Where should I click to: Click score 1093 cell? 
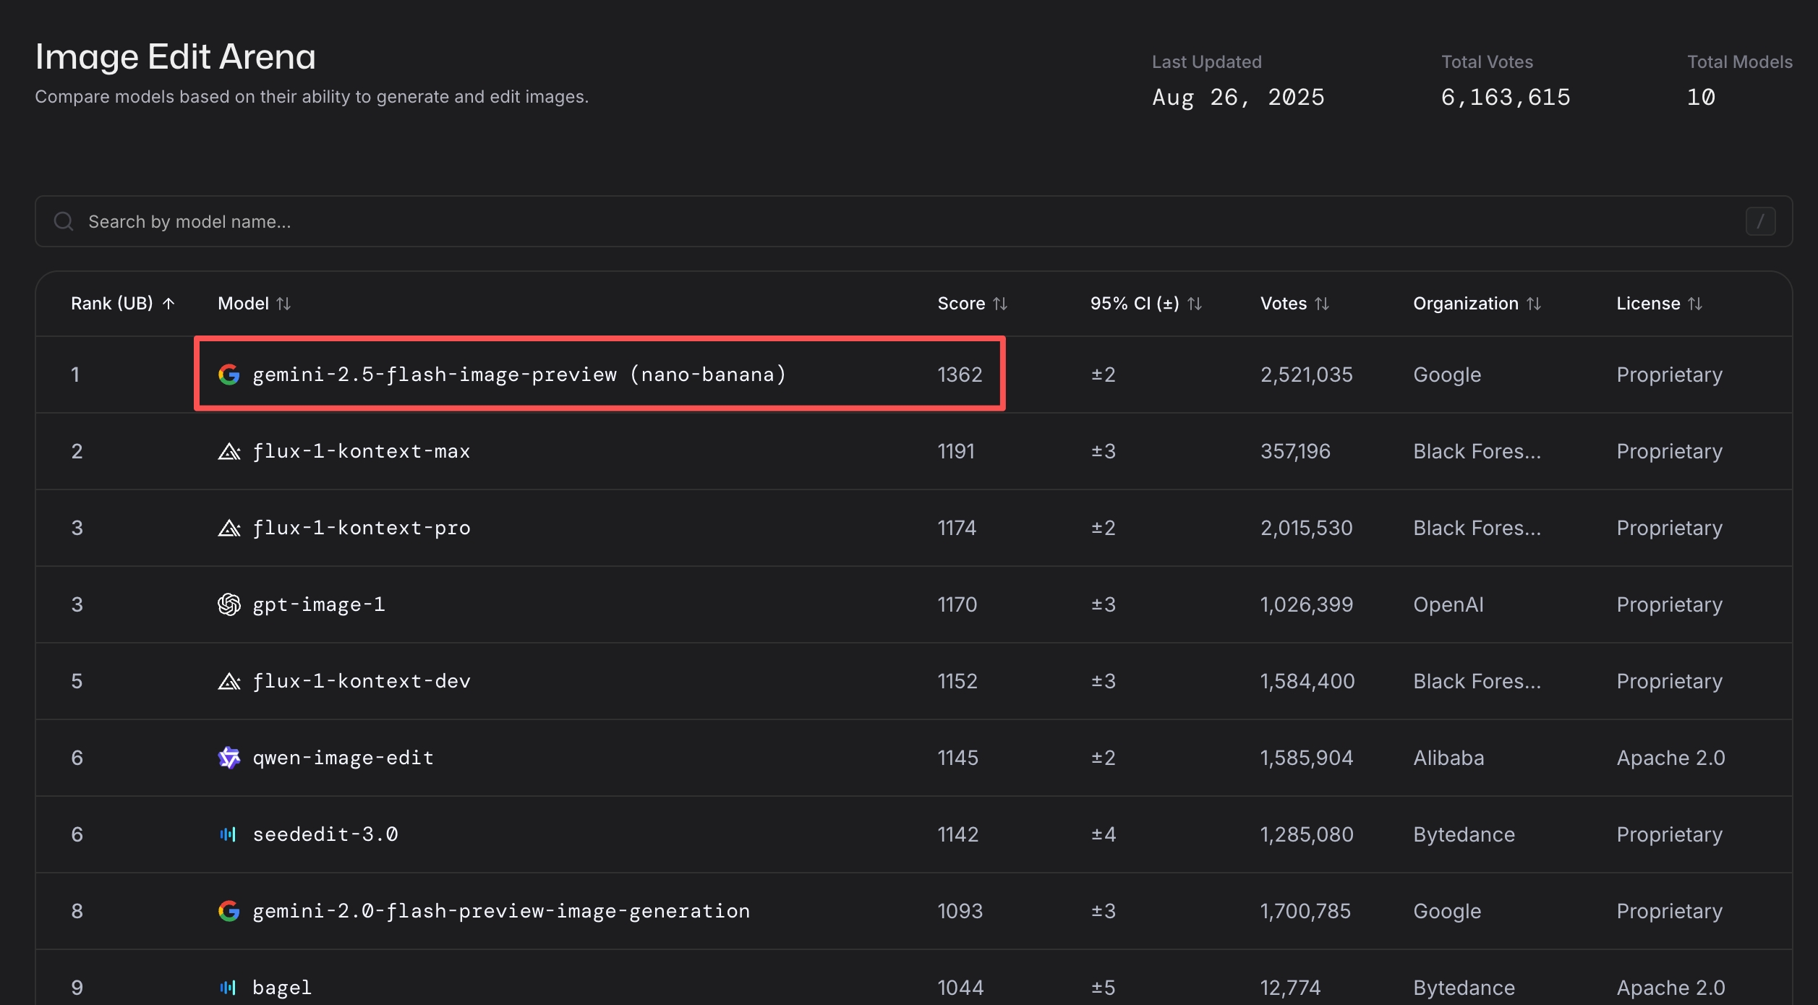(960, 911)
